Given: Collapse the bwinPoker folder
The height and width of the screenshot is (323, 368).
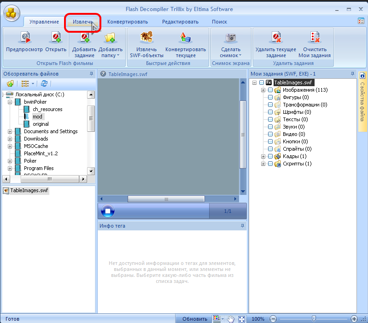Looking at the screenshot, I should pyautogui.click(x=10, y=102).
